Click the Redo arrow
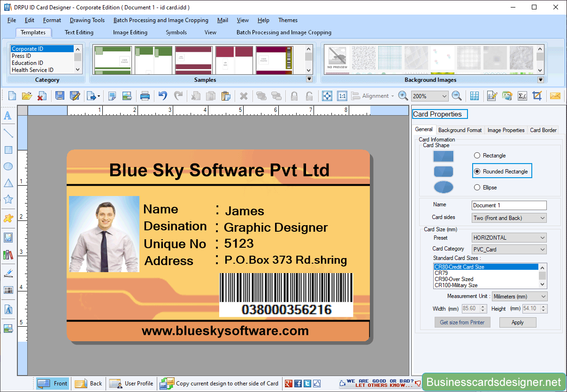This screenshot has width=567, height=392. [178, 96]
